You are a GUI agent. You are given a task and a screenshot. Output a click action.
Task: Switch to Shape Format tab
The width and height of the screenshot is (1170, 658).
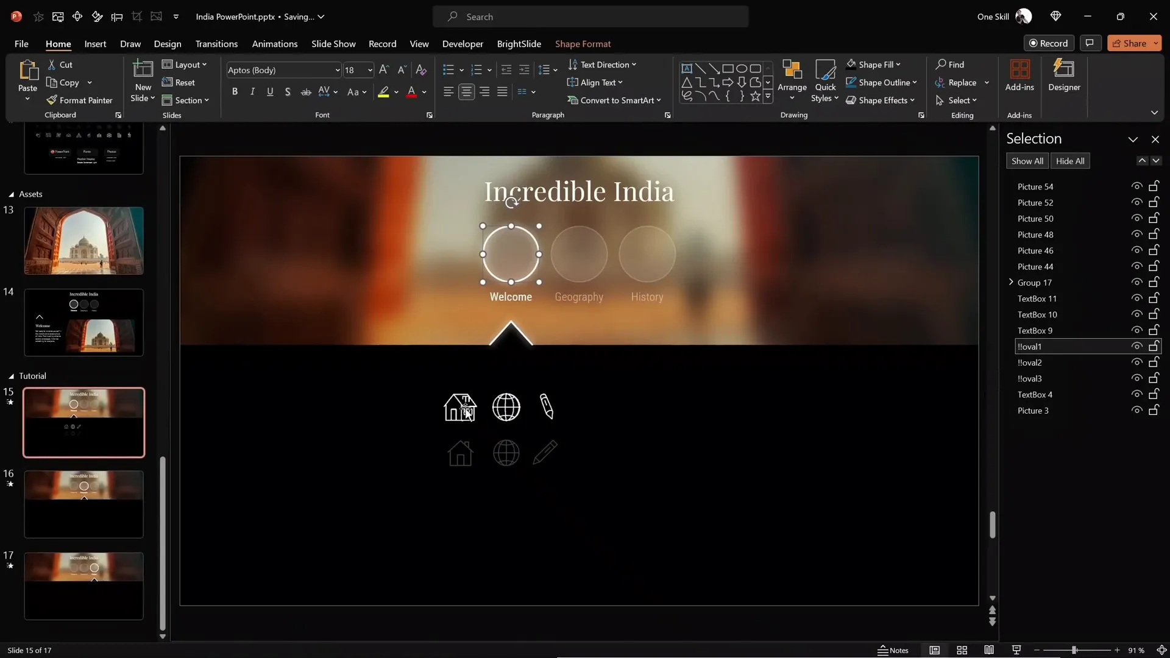tap(583, 44)
